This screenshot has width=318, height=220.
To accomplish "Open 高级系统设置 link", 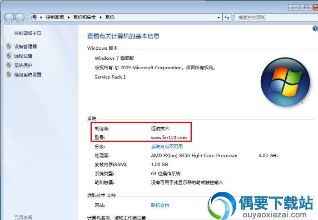I will [28, 75].
